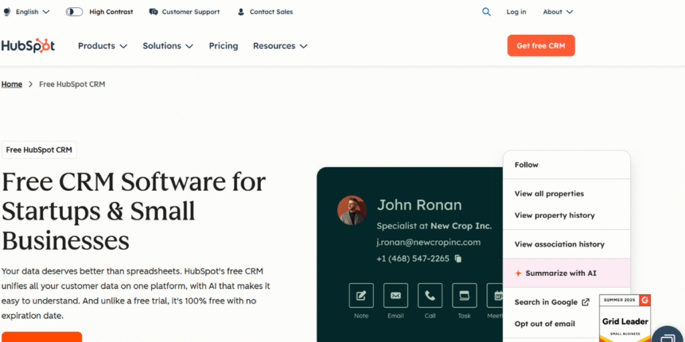685x342 pixels.
Task: Click the Summarize with AI sparkle icon
Action: (518, 273)
